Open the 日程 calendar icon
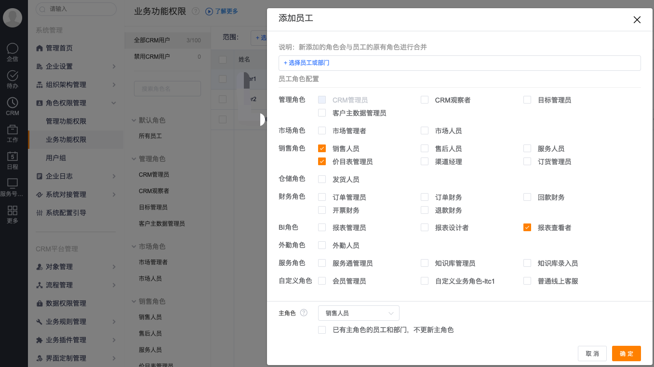 coord(13,157)
